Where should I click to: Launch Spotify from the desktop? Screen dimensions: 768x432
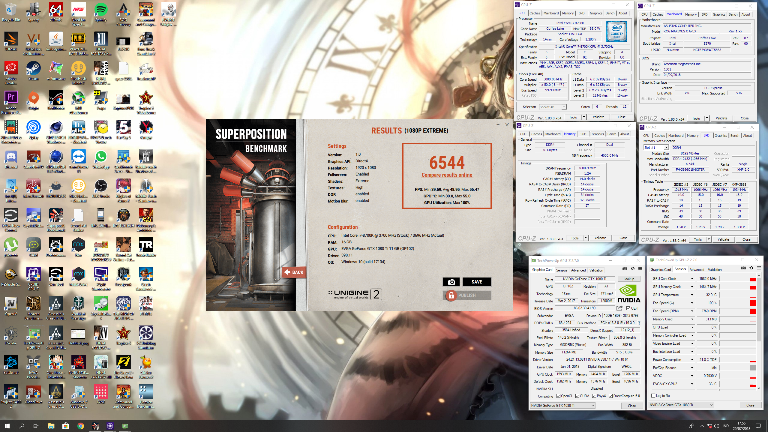pos(101,12)
